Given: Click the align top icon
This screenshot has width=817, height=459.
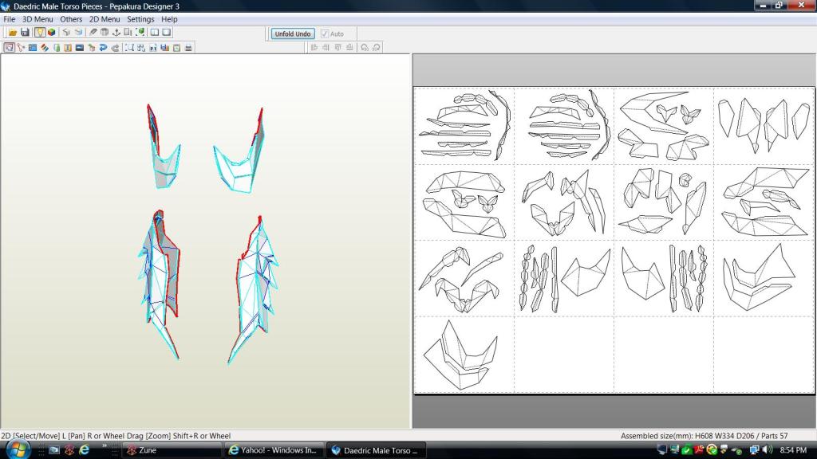Looking at the screenshot, I should [337, 47].
